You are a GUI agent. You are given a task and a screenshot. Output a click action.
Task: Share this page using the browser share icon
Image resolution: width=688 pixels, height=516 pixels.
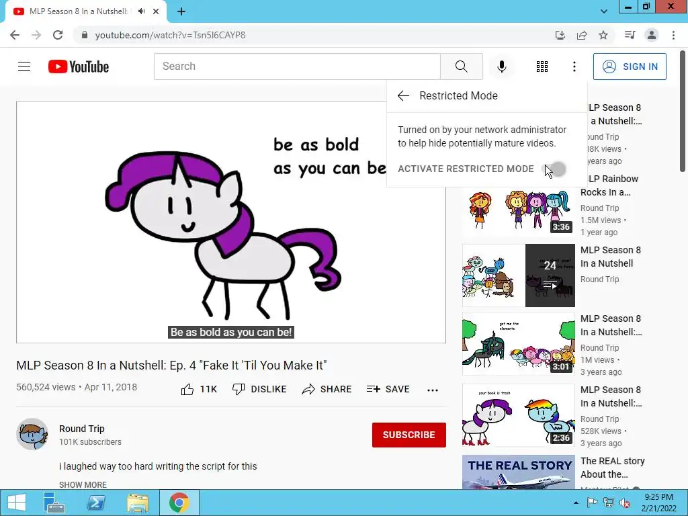[x=582, y=35]
